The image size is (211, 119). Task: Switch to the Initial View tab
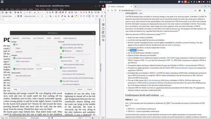(26, 38)
